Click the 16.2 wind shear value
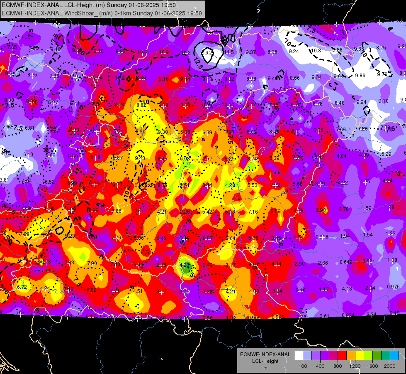 207,52
